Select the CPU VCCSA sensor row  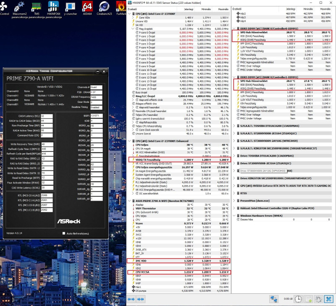(x=143, y=272)
